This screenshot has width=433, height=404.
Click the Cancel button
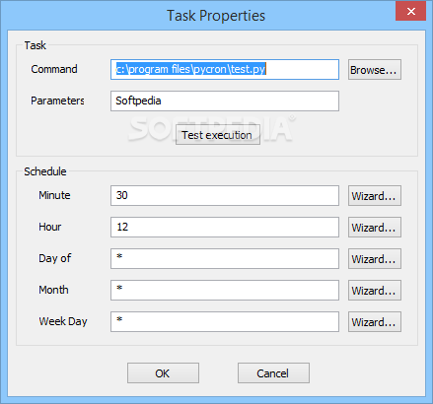[x=273, y=372]
